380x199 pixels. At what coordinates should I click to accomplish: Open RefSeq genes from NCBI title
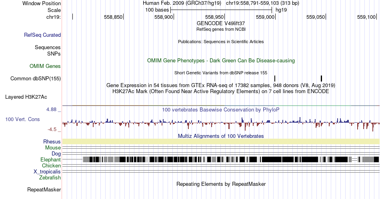(221, 29)
